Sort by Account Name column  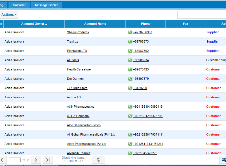(x=95, y=24)
